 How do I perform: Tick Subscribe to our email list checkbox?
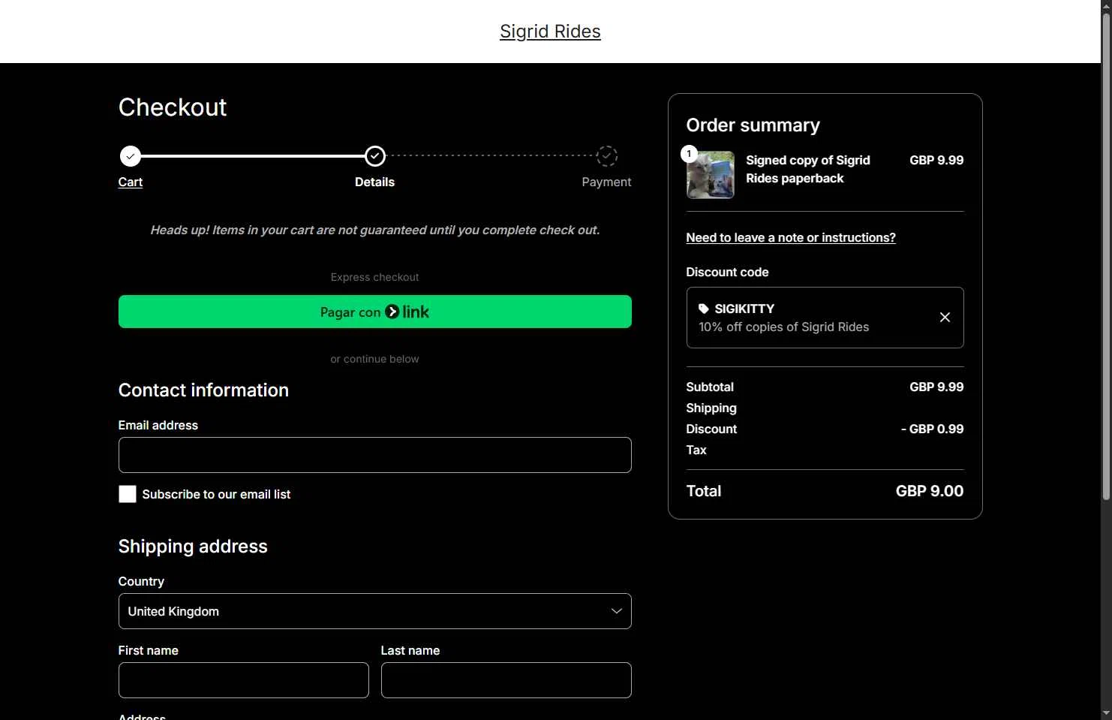[128, 494]
